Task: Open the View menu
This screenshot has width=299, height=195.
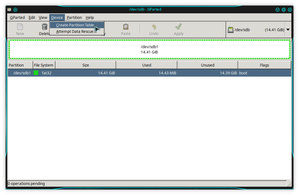Action: tap(43, 18)
